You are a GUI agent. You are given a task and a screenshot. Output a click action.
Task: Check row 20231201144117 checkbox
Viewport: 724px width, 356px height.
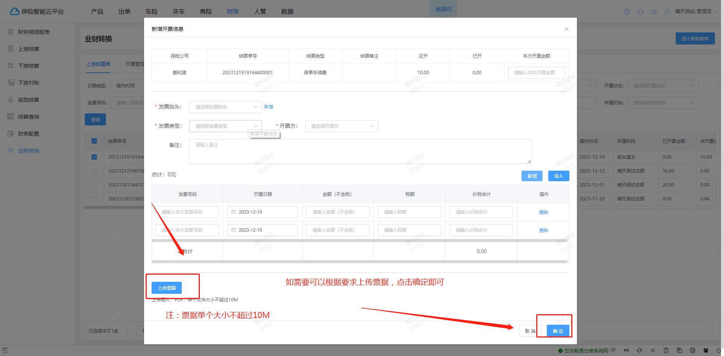[94, 185]
